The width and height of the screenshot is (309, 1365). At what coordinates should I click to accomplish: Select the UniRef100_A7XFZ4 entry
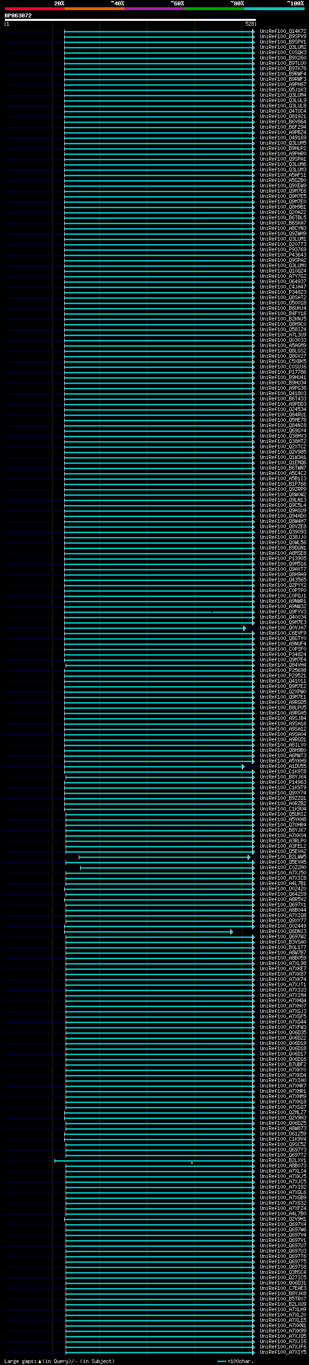(283, 1209)
